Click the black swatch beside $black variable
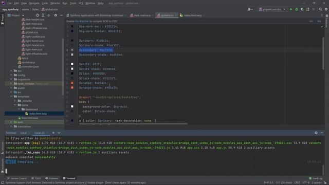 (72, 73)
